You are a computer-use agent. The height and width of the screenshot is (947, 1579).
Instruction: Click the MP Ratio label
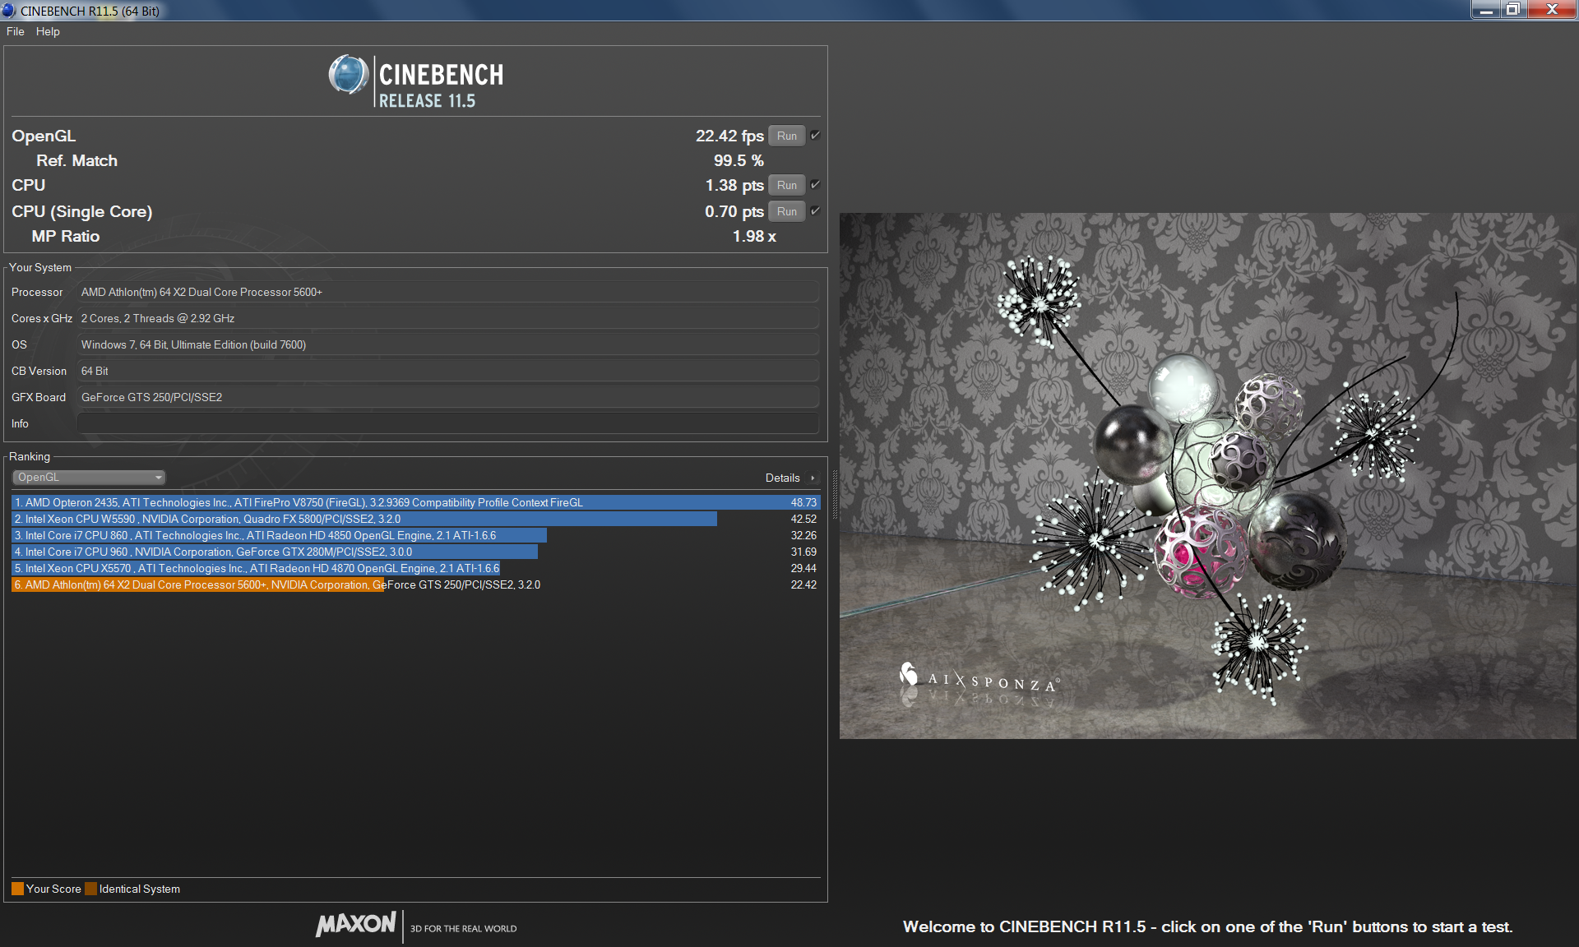click(66, 237)
